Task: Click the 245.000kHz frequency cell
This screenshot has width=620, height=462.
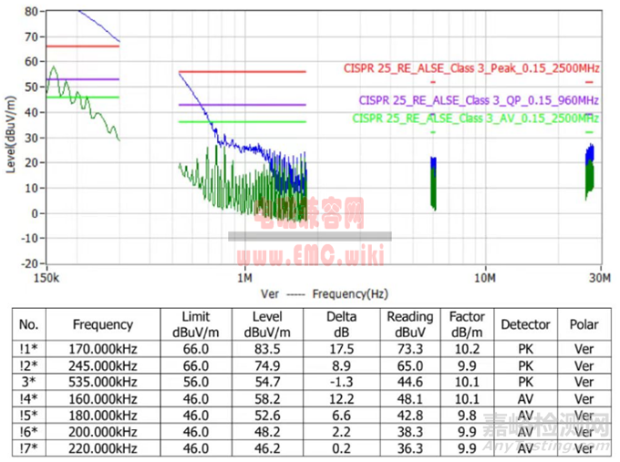Action: coord(102,363)
